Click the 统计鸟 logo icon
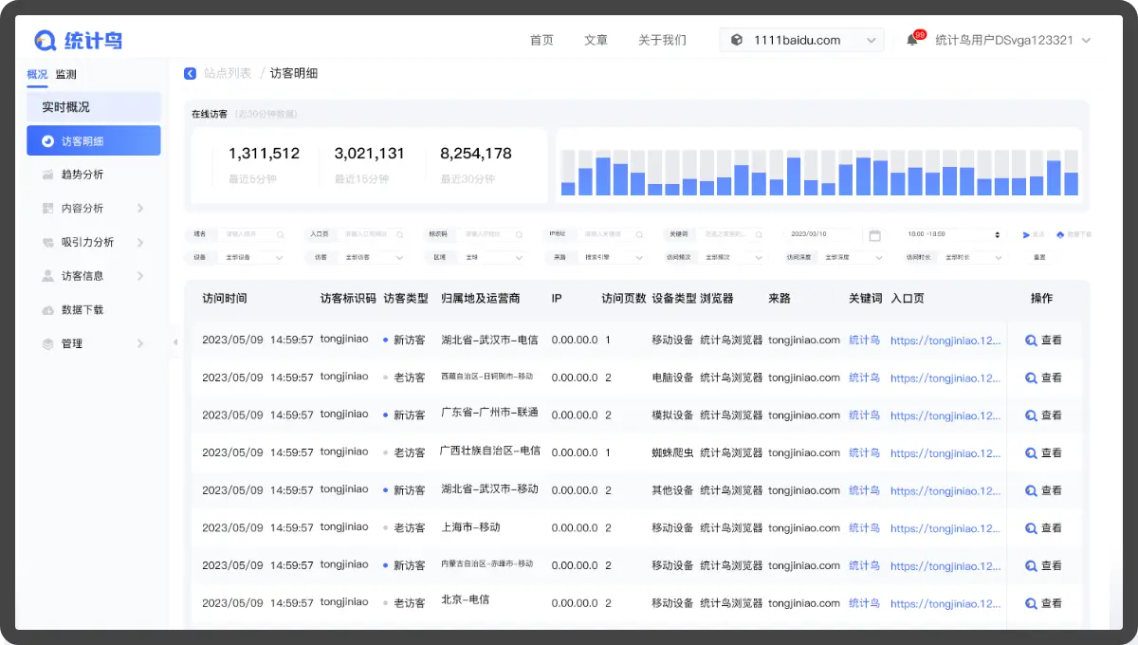 point(46,40)
